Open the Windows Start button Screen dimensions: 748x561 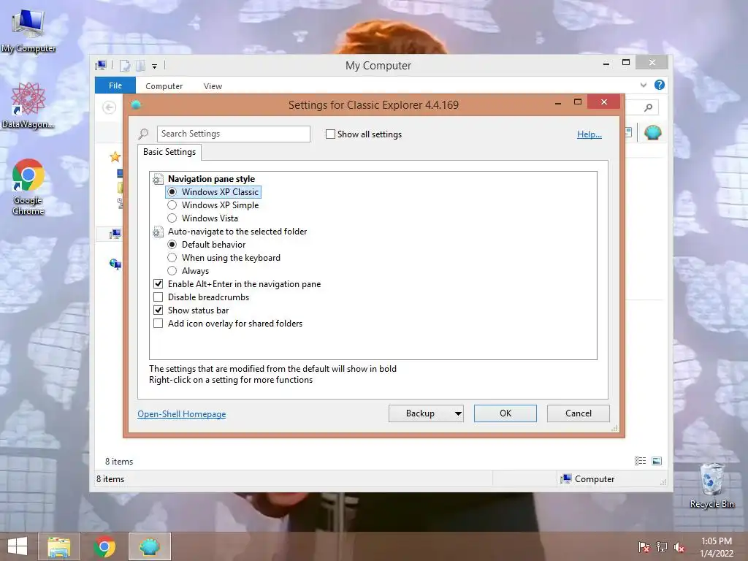point(18,546)
